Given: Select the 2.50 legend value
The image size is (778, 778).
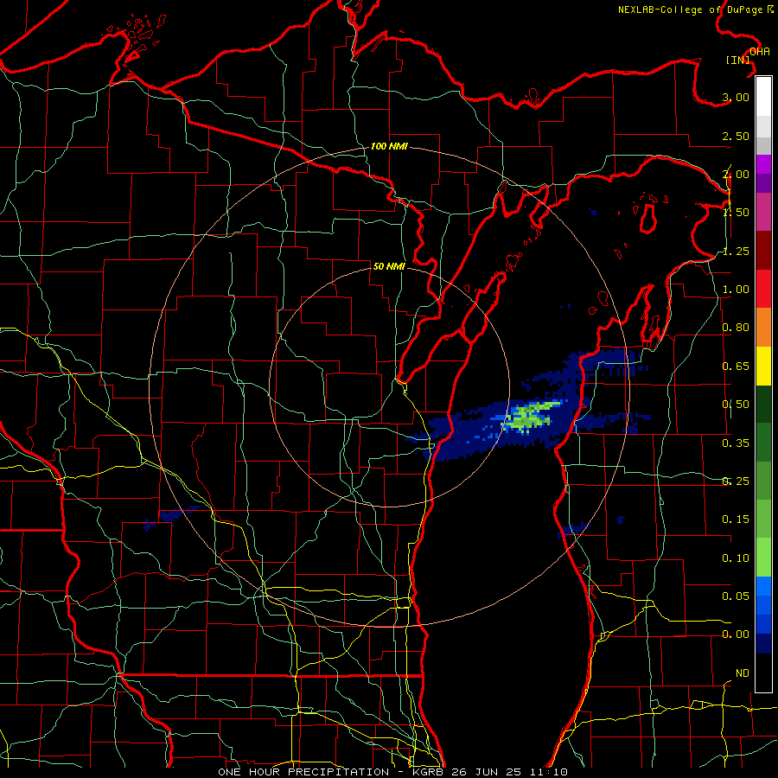Looking at the screenshot, I should (736, 136).
